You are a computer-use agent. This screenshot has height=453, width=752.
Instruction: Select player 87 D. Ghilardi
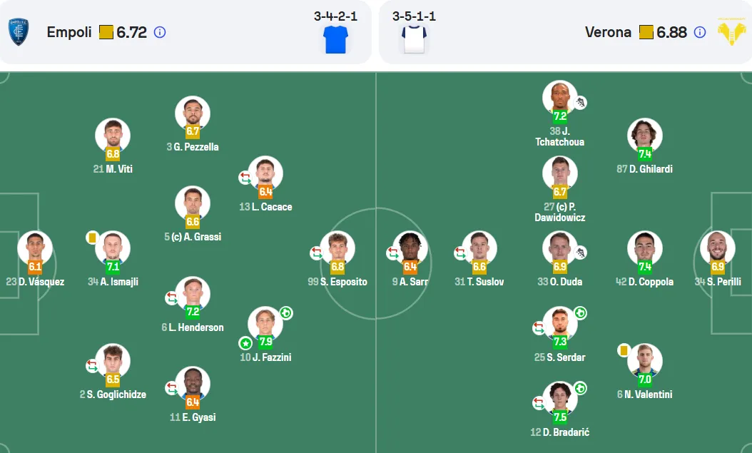644,147
